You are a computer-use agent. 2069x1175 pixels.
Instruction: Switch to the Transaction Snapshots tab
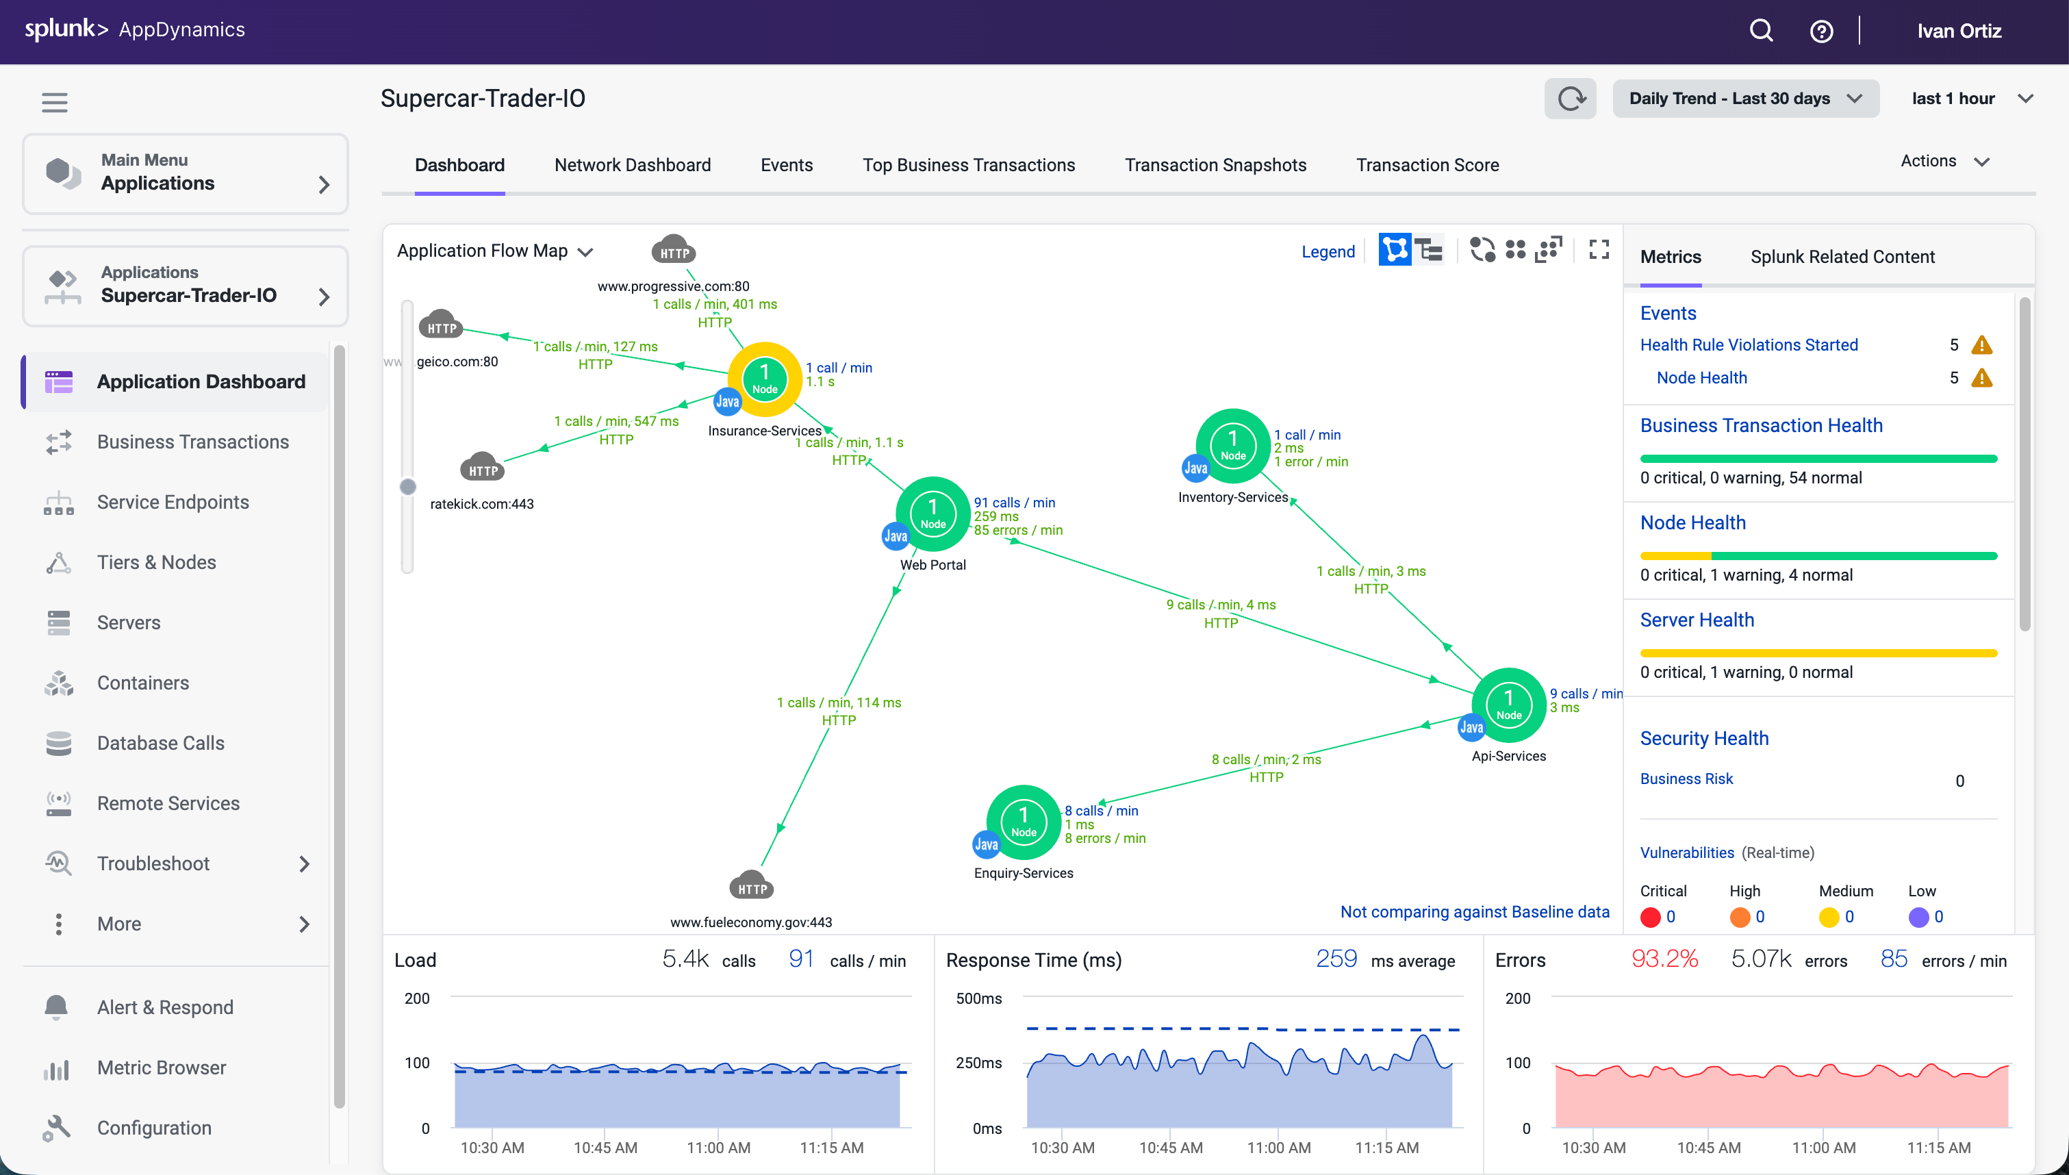click(1215, 164)
